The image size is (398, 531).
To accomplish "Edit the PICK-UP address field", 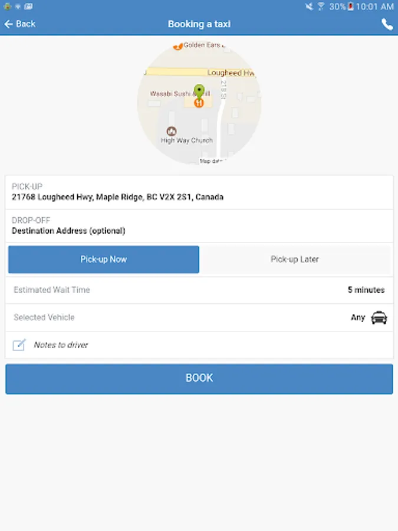I will pyautogui.click(x=199, y=192).
